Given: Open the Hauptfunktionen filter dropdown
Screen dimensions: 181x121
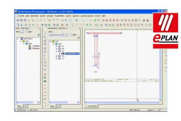Looking at the screenshot, I should [x=56, y=35].
